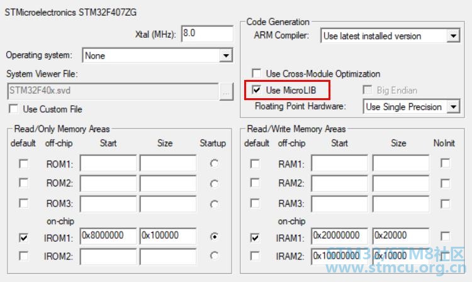472x282 pixels.
Task: Click the IRAM1 Size field 0x20000
Action: (x=401, y=235)
